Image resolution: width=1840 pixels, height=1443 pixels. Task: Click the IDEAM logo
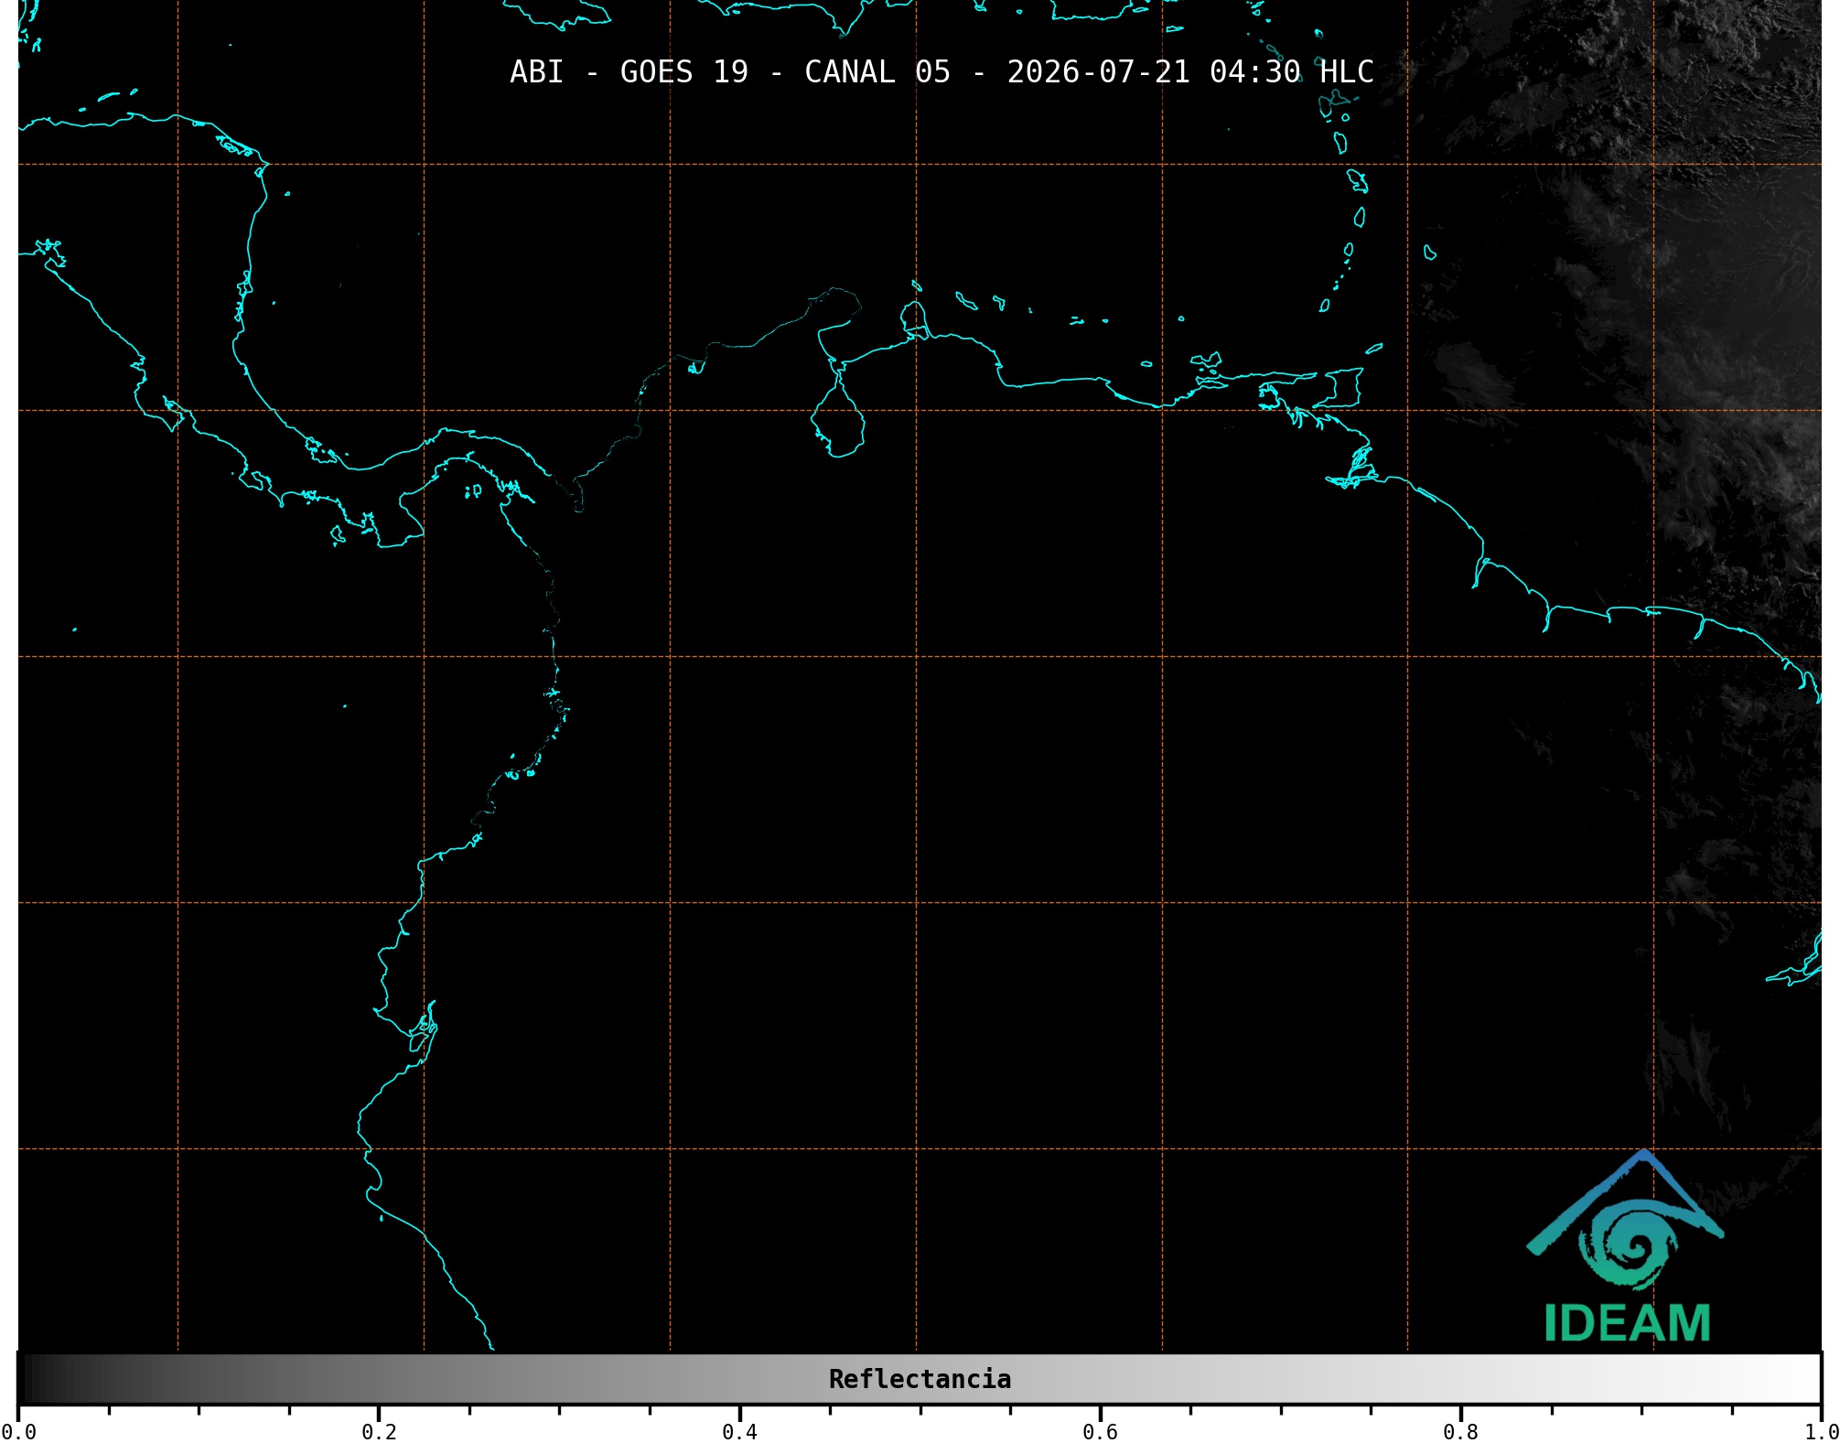[1626, 1246]
